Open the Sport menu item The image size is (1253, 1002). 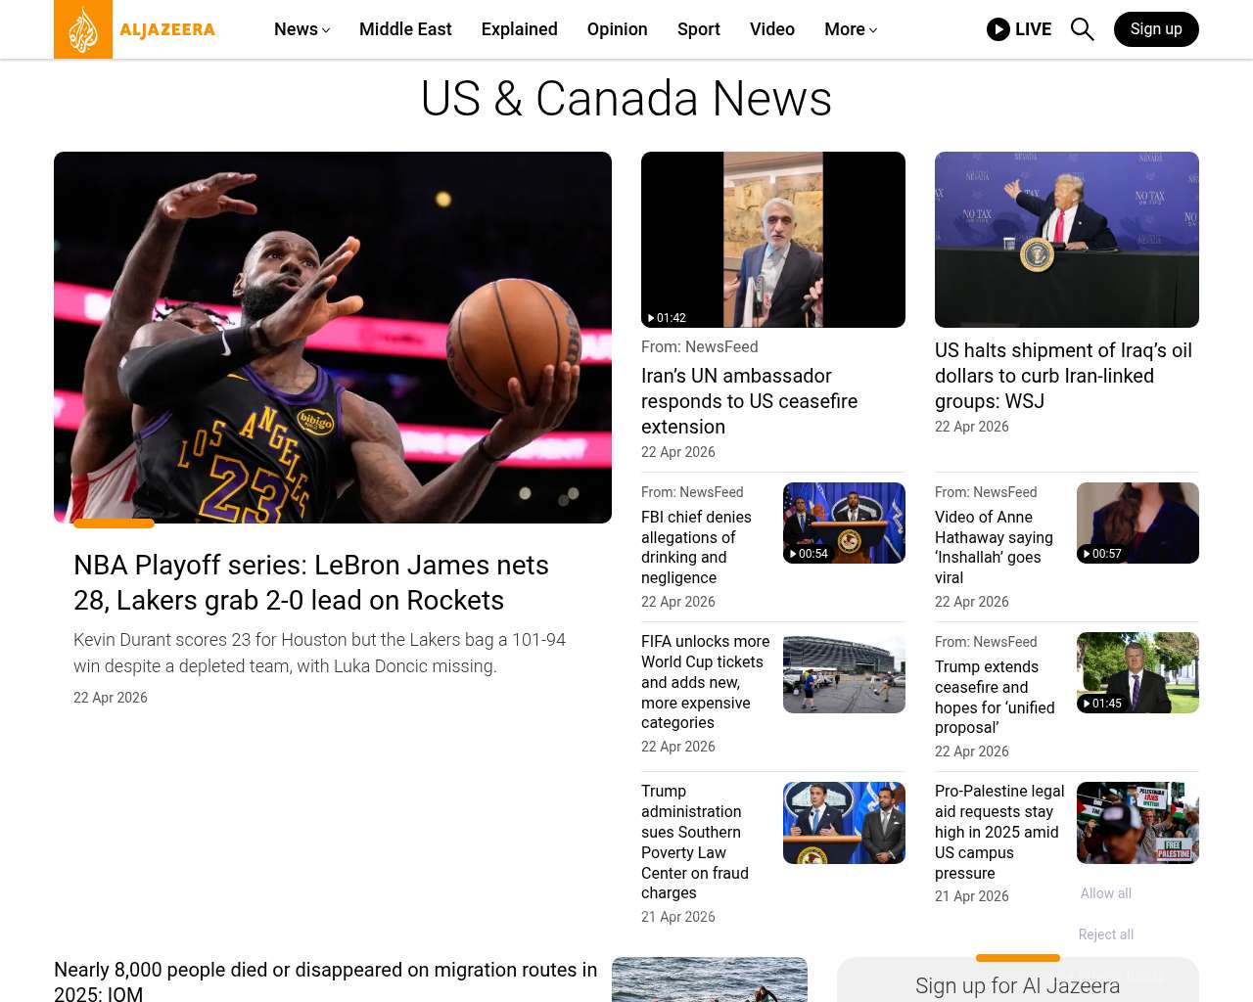coord(698,29)
